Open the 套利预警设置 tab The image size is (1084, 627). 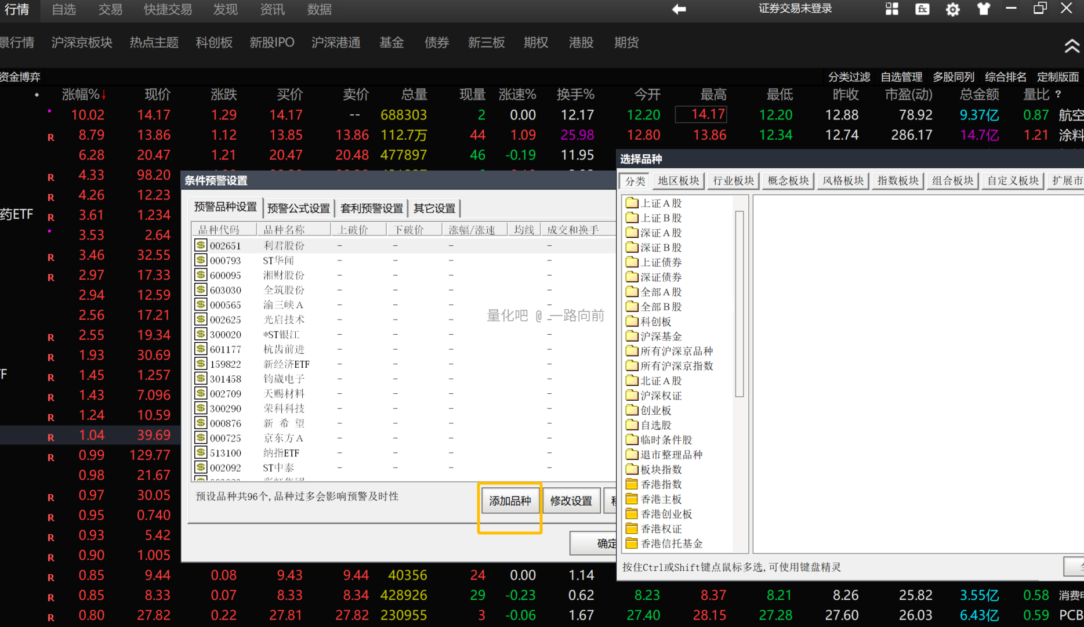point(371,208)
